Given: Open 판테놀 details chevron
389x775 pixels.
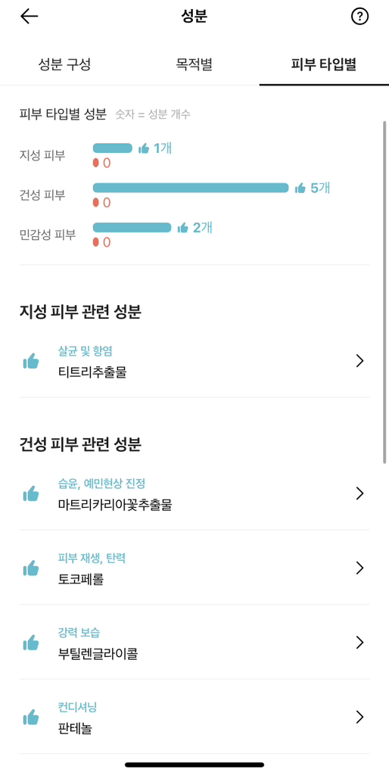Looking at the screenshot, I should [359, 717].
